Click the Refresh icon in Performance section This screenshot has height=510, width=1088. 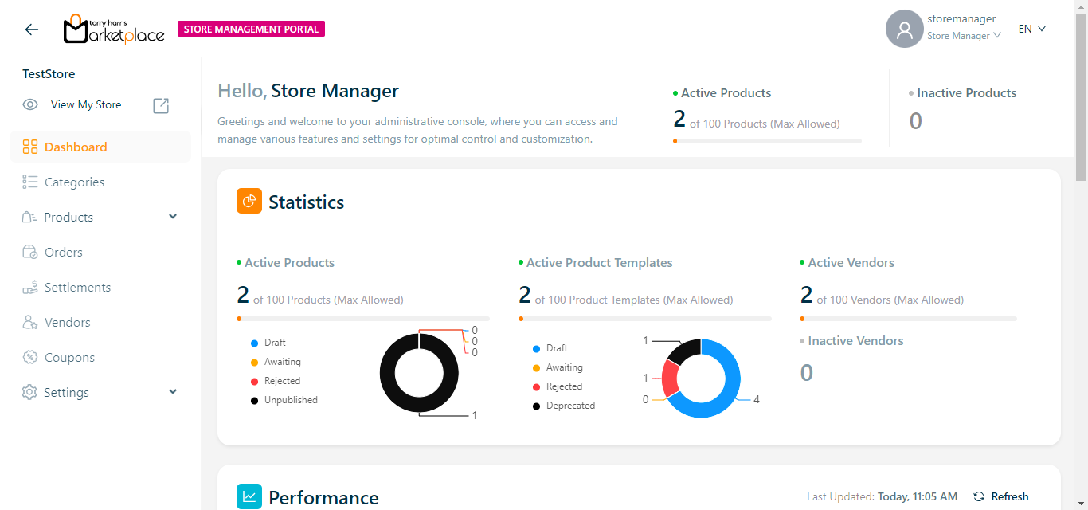[979, 496]
